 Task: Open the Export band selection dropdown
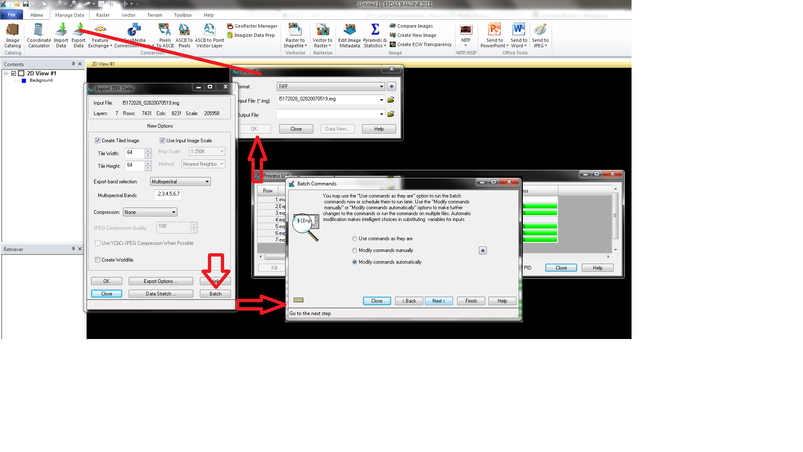point(180,181)
